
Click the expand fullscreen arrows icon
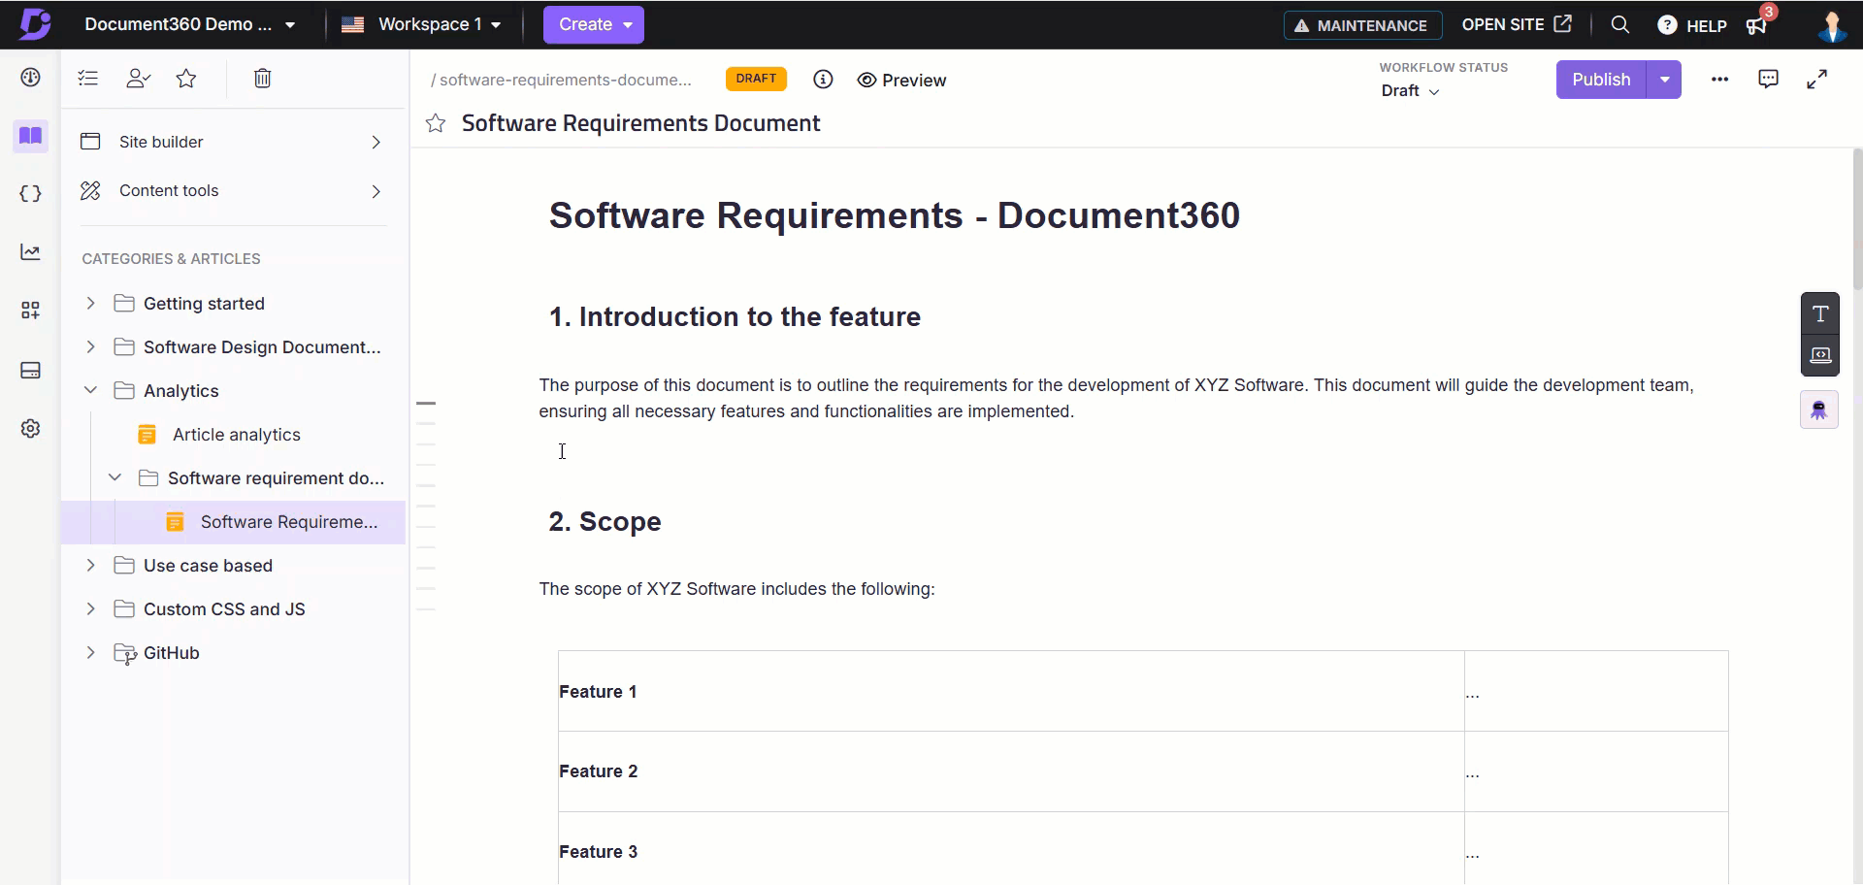pyautogui.click(x=1816, y=80)
